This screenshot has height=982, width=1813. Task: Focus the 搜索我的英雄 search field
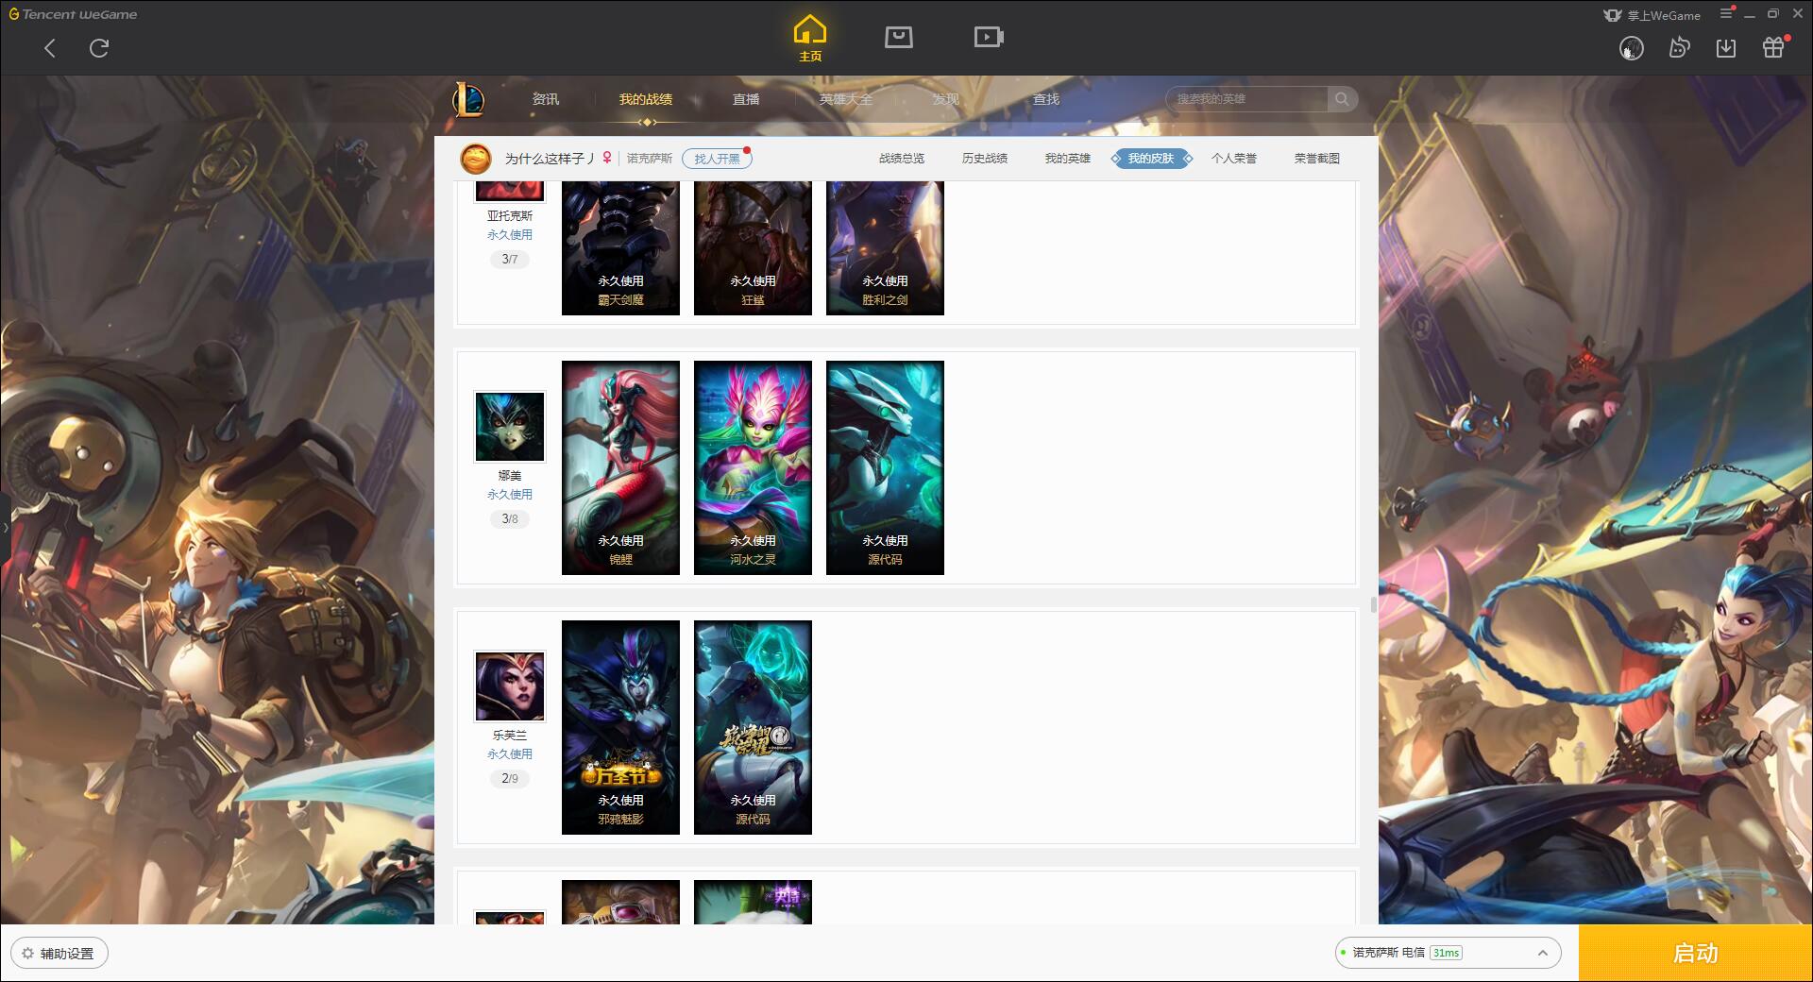click(x=1248, y=99)
